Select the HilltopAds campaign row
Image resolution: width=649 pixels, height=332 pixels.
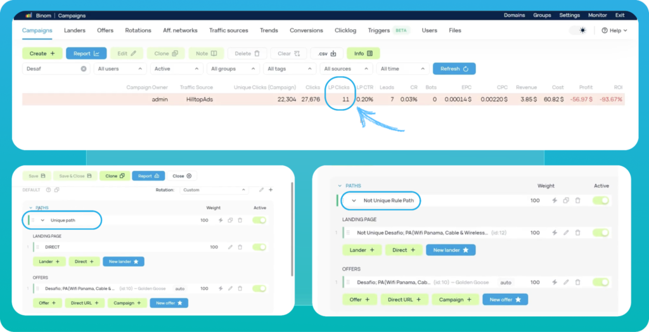[323, 99]
